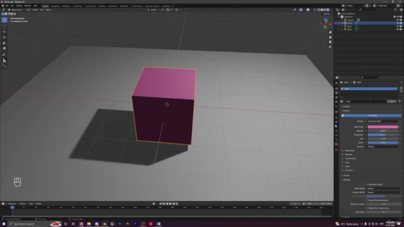The height and width of the screenshot is (227, 404).
Task: Select the Annotate tool
Action: point(4,55)
